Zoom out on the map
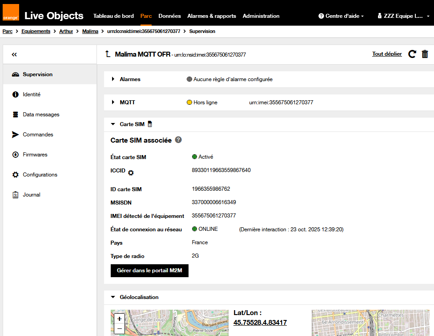The height and width of the screenshot is (336, 434). point(119,329)
